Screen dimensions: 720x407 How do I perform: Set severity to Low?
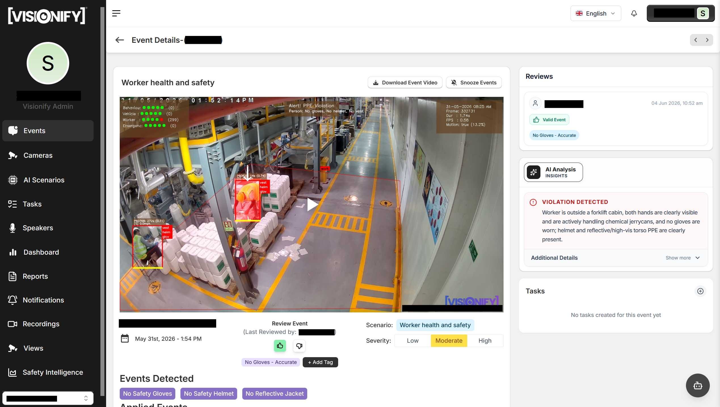click(412, 341)
